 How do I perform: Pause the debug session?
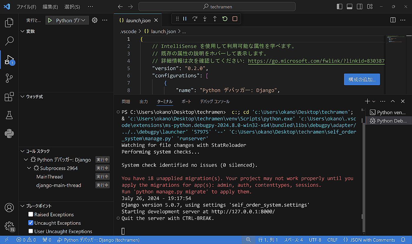185,19
